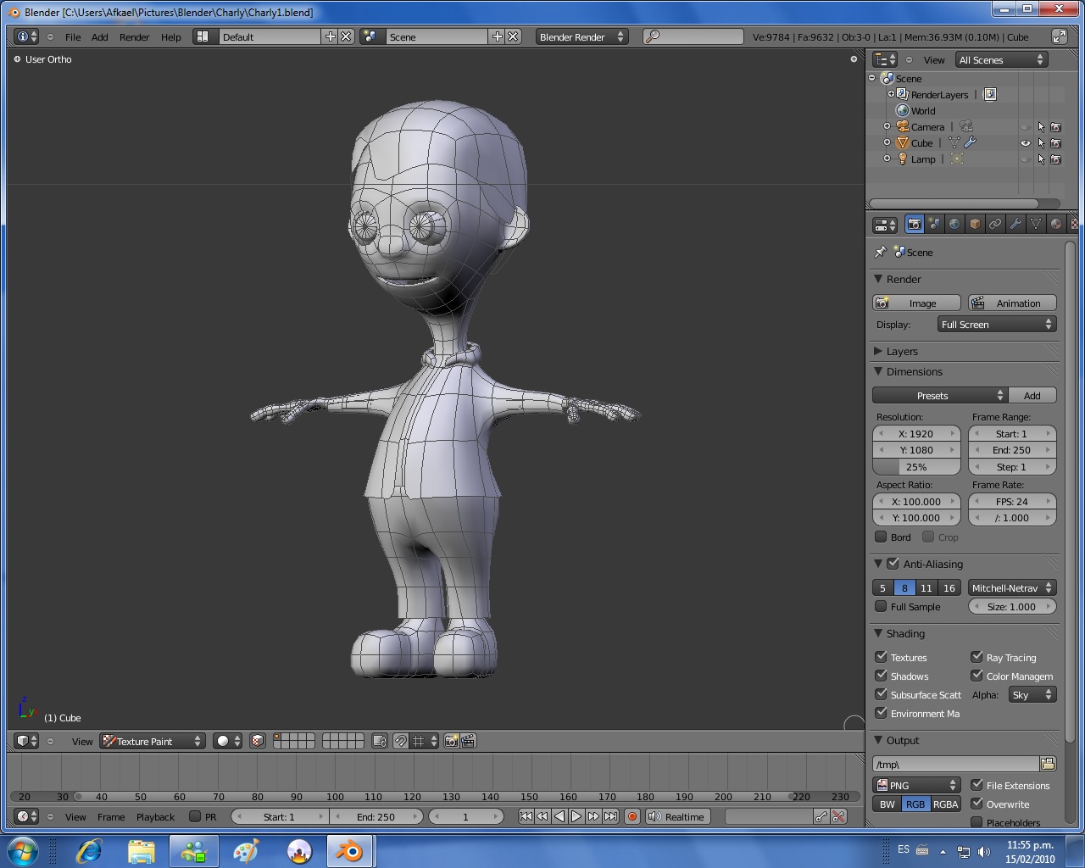
Task: Disable the Ray Tracing checkbox
Action: pos(976,657)
